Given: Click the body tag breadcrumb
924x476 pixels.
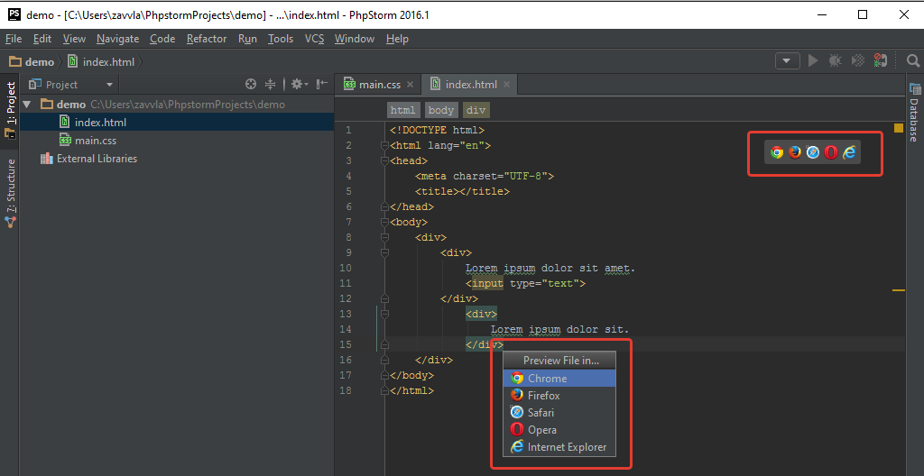Looking at the screenshot, I should (440, 110).
